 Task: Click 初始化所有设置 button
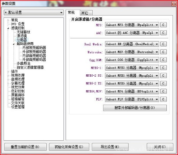point(69,147)
